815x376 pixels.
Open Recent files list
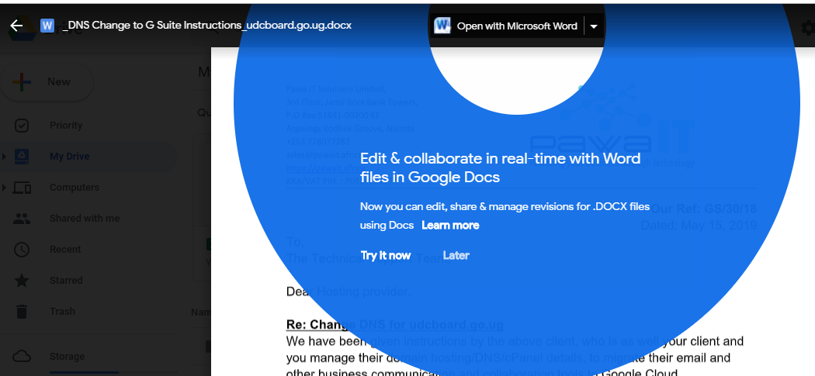tap(65, 250)
